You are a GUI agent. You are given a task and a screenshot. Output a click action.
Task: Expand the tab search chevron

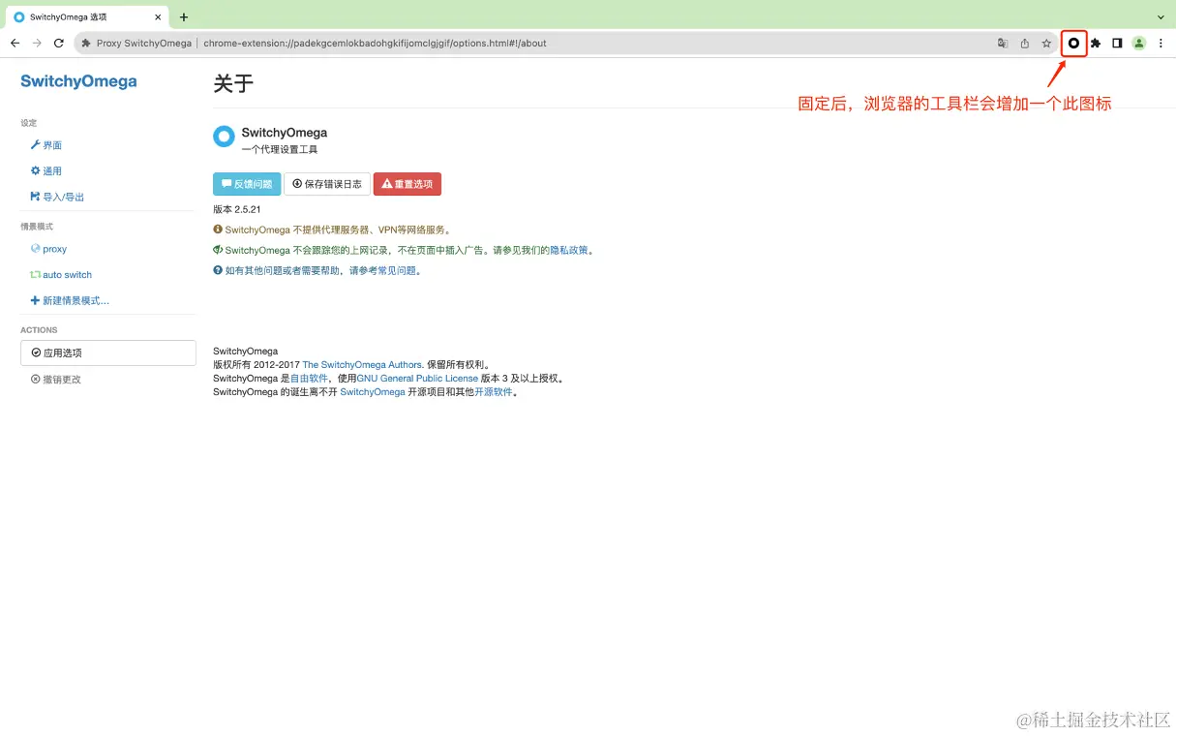tap(1161, 16)
